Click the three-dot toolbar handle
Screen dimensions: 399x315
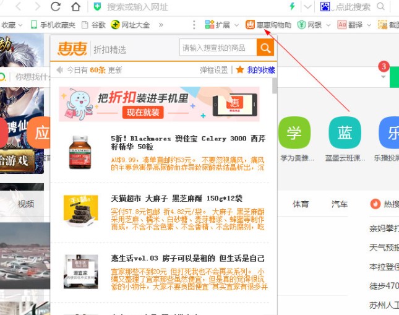click(194, 25)
